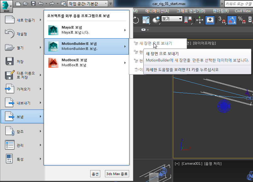Toggle the angle snap button
253x182 pixels.
coord(232,20)
